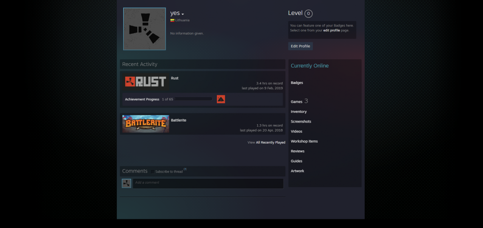Open the Inventory page
The image size is (483, 228).
(x=299, y=111)
